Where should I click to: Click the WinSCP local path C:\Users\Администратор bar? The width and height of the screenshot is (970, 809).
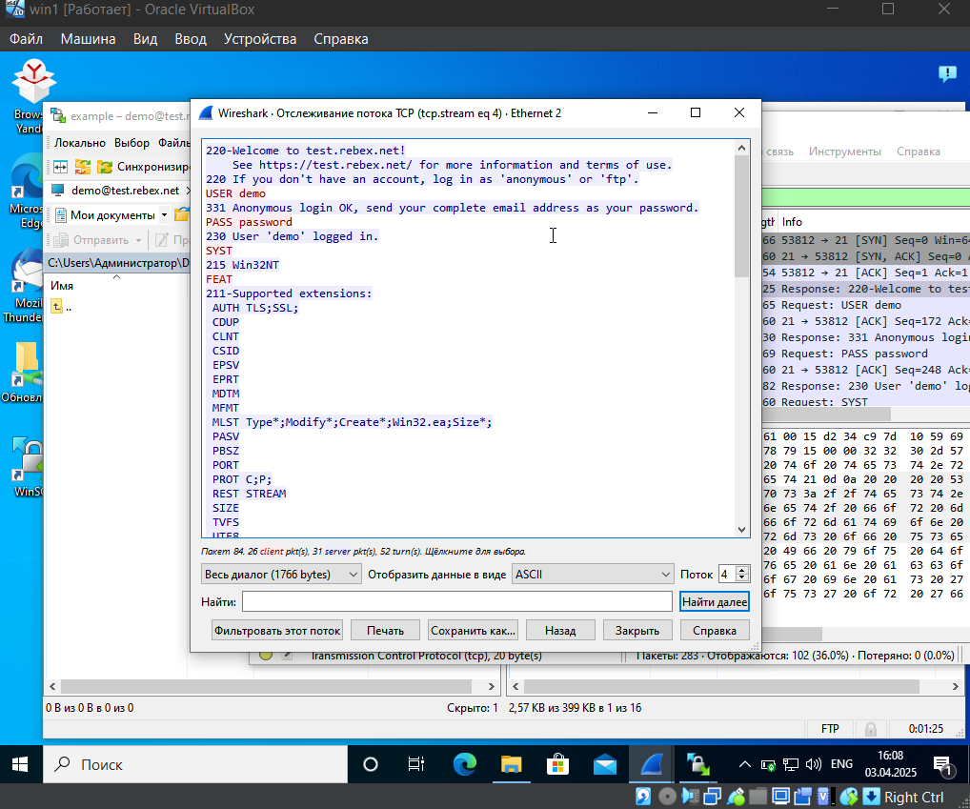click(x=118, y=263)
